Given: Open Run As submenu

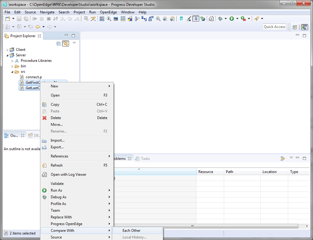Looking at the screenshot, I should pos(77,190).
